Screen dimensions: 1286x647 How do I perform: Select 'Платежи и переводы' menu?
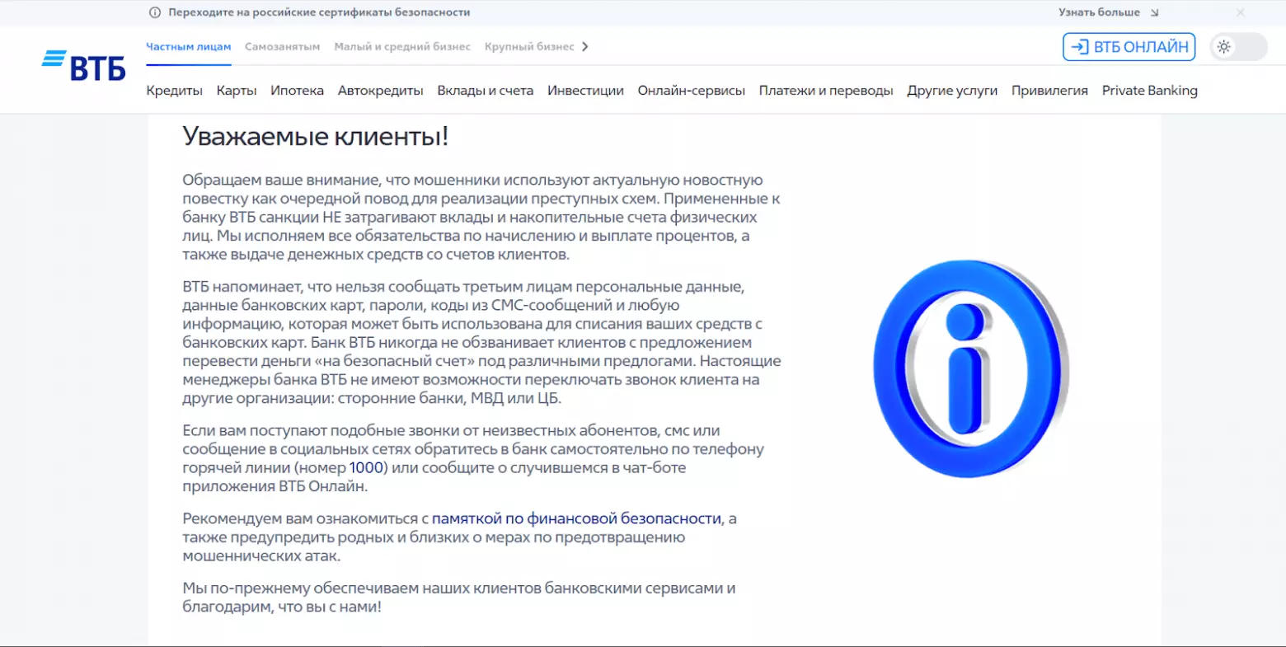tap(826, 91)
